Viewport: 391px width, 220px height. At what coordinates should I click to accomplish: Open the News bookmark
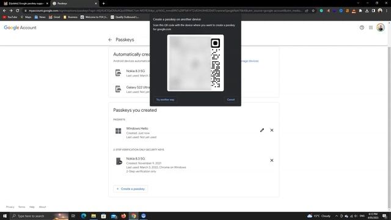(x=40, y=17)
